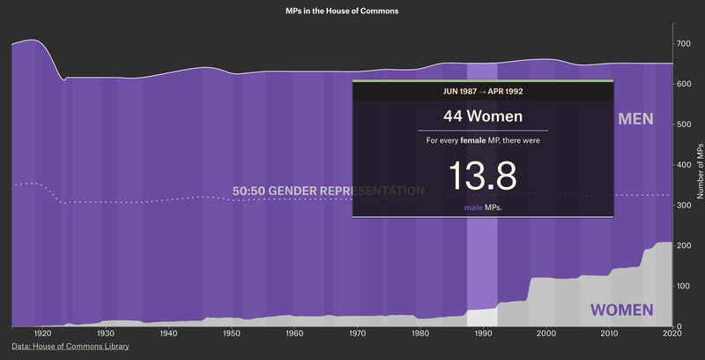Open the House of Commons Library data link
The height and width of the screenshot is (360, 705).
coord(70,347)
